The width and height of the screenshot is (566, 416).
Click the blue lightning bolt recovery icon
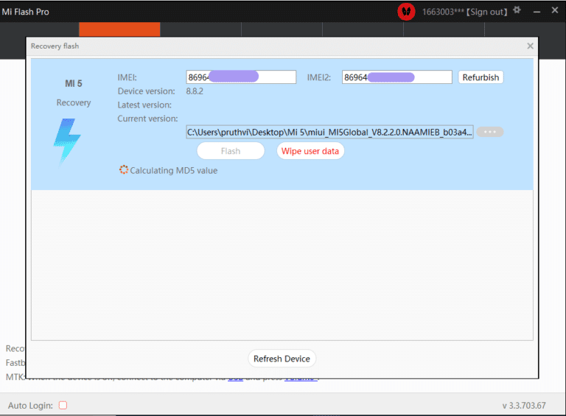pyautogui.click(x=67, y=141)
